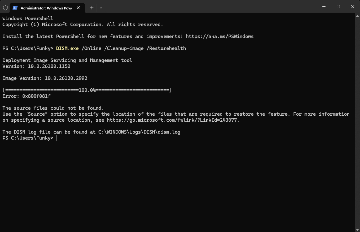Open the go.microsoft.com fwlink URL

tap(172, 120)
